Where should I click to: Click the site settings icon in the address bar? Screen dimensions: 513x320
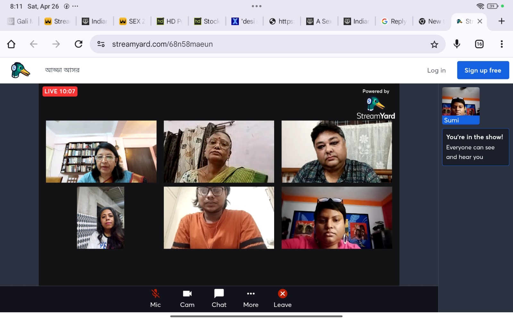[101, 44]
